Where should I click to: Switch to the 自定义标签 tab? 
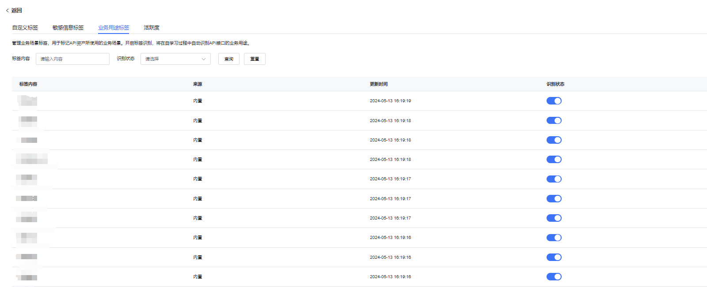point(25,27)
